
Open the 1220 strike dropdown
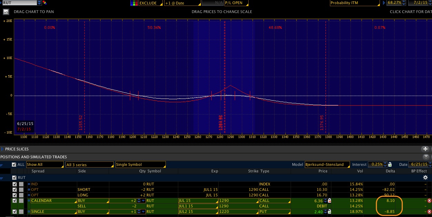pos(239,212)
